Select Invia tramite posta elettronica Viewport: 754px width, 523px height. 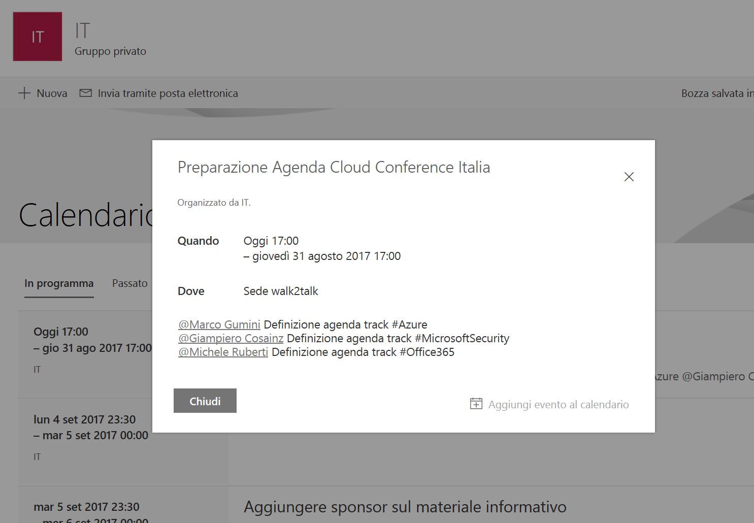point(168,93)
